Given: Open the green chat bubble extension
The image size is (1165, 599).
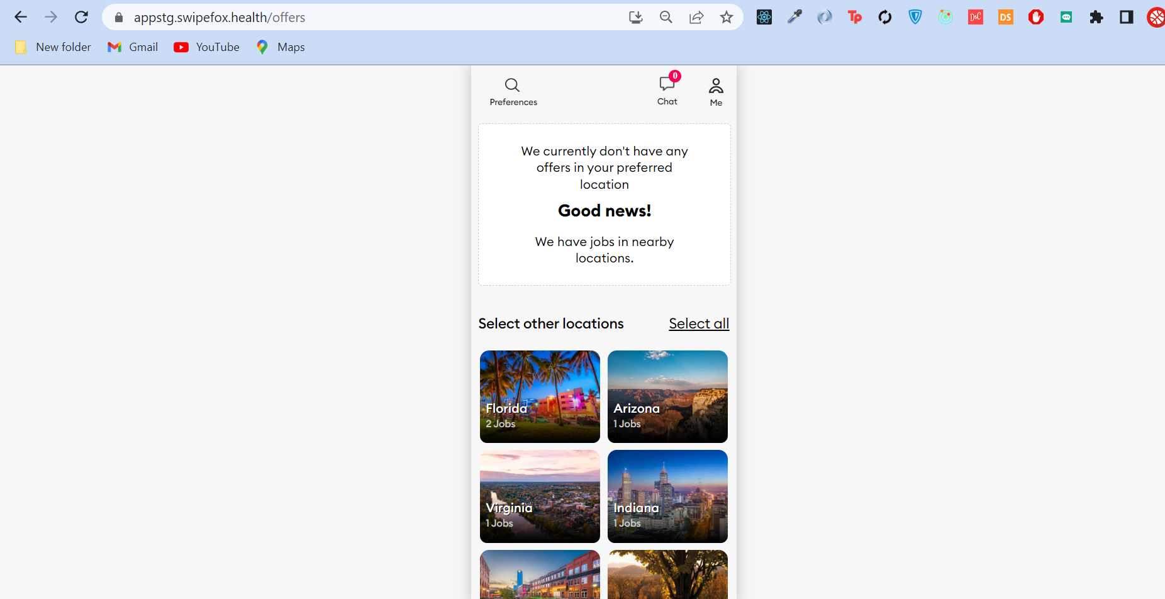Looking at the screenshot, I should point(1066,17).
